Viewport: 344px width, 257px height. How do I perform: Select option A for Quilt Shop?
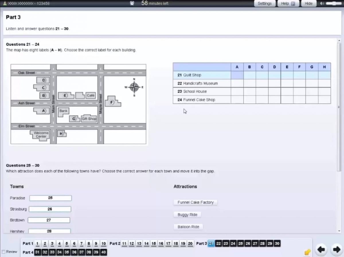point(237,75)
